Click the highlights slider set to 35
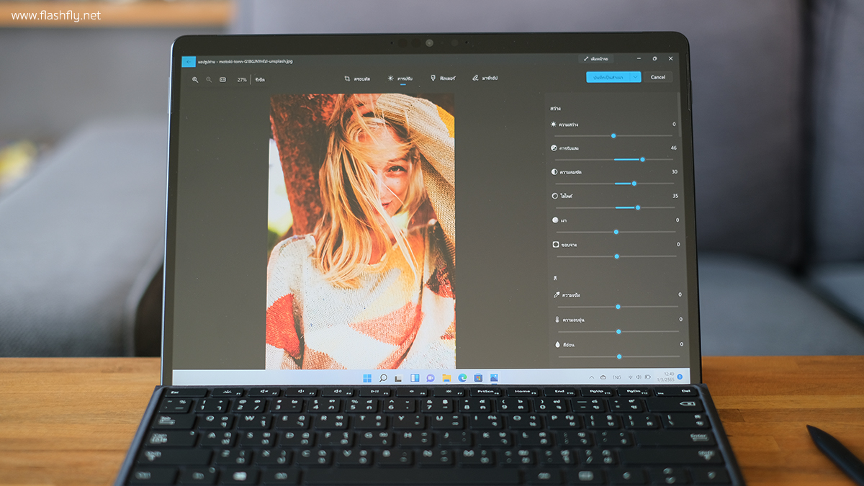The height and width of the screenshot is (486, 864). click(637, 207)
